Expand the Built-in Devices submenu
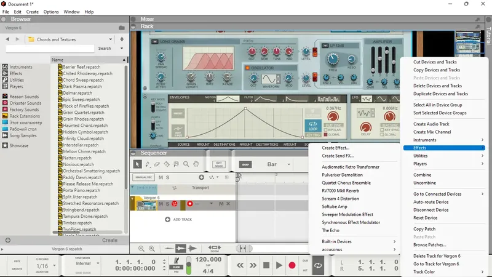The height and width of the screenshot is (277, 492). (359, 241)
